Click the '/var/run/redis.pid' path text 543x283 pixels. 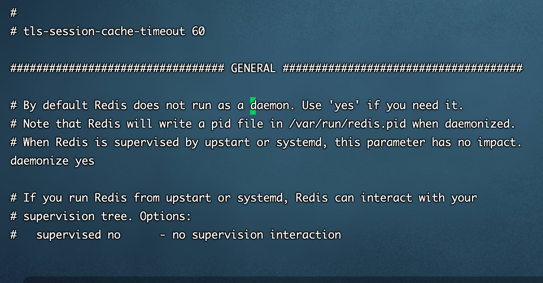(347, 124)
